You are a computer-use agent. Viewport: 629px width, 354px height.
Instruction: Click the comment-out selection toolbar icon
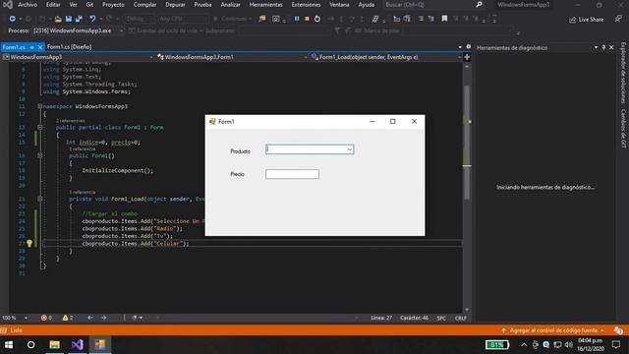[x=420, y=19]
